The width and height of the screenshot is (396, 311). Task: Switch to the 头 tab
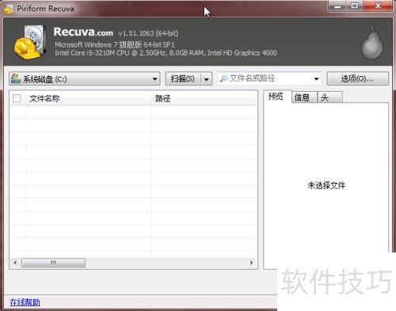coord(329,97)
